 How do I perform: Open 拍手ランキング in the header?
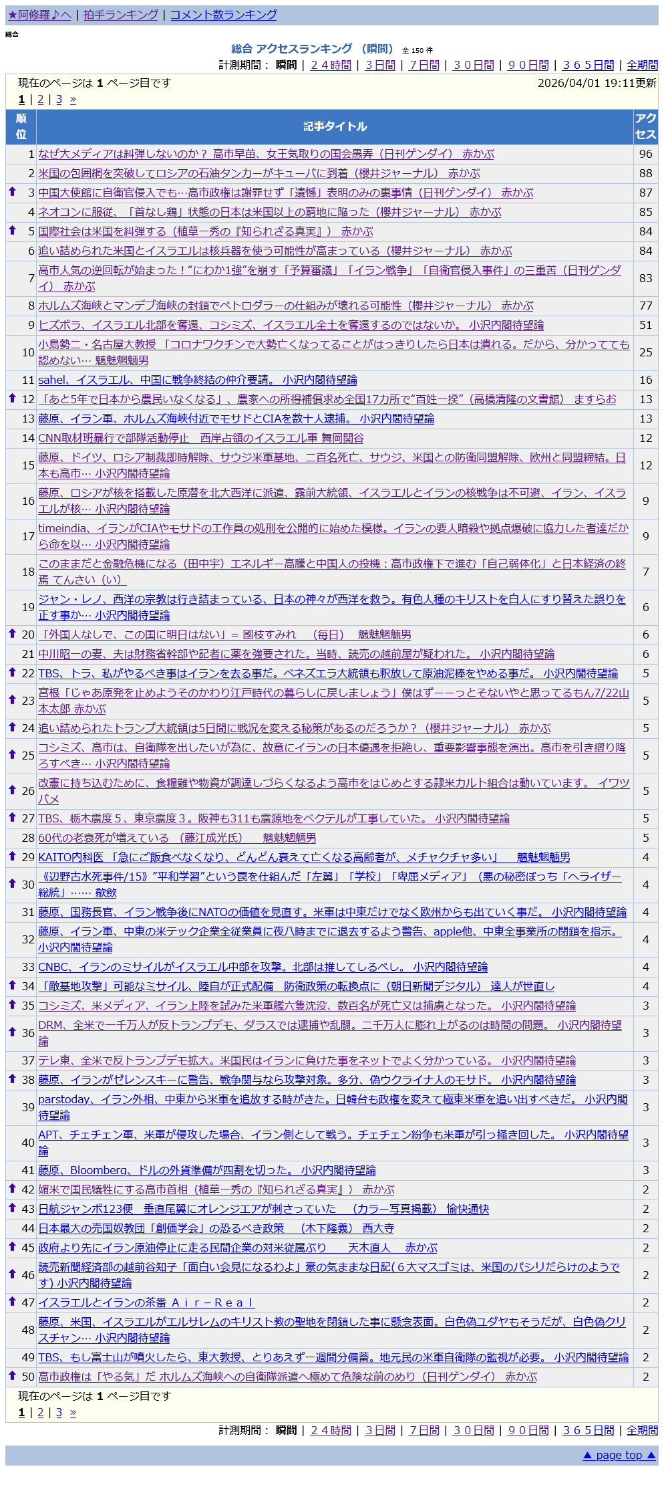pyautogui.click(x=121, y=15)
